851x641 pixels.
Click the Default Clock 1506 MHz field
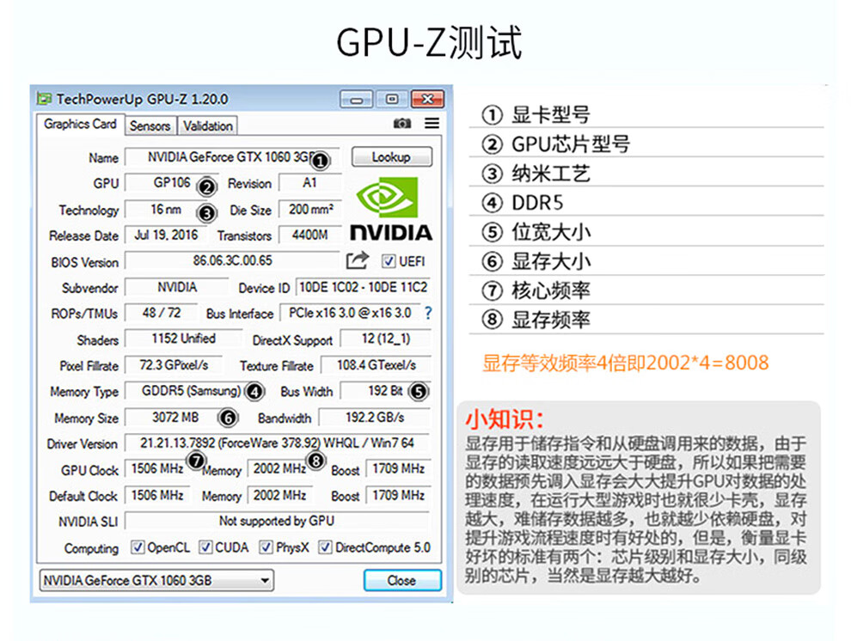(157, 495)
